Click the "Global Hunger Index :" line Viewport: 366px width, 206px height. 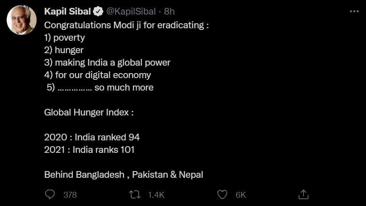point(89,113)
